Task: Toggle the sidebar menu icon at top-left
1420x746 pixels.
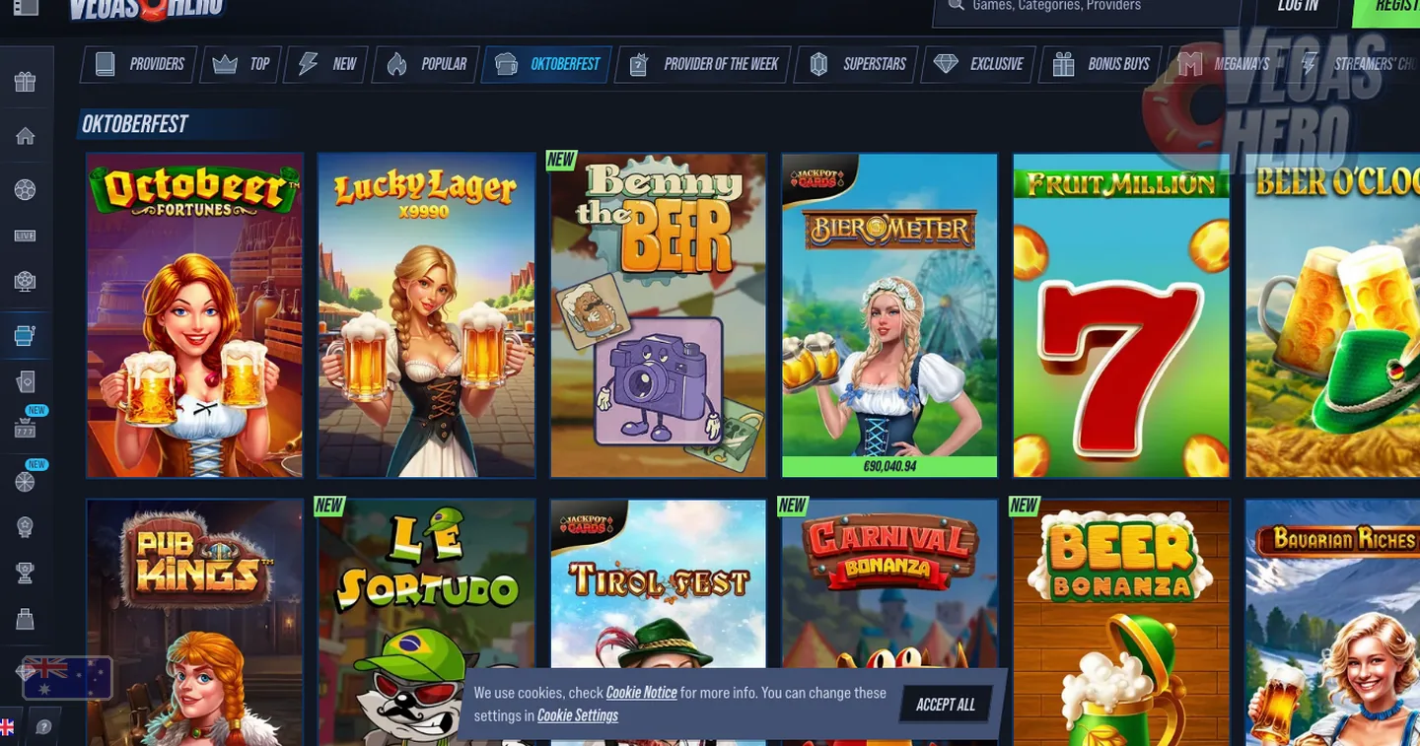Action: (26, 6)
